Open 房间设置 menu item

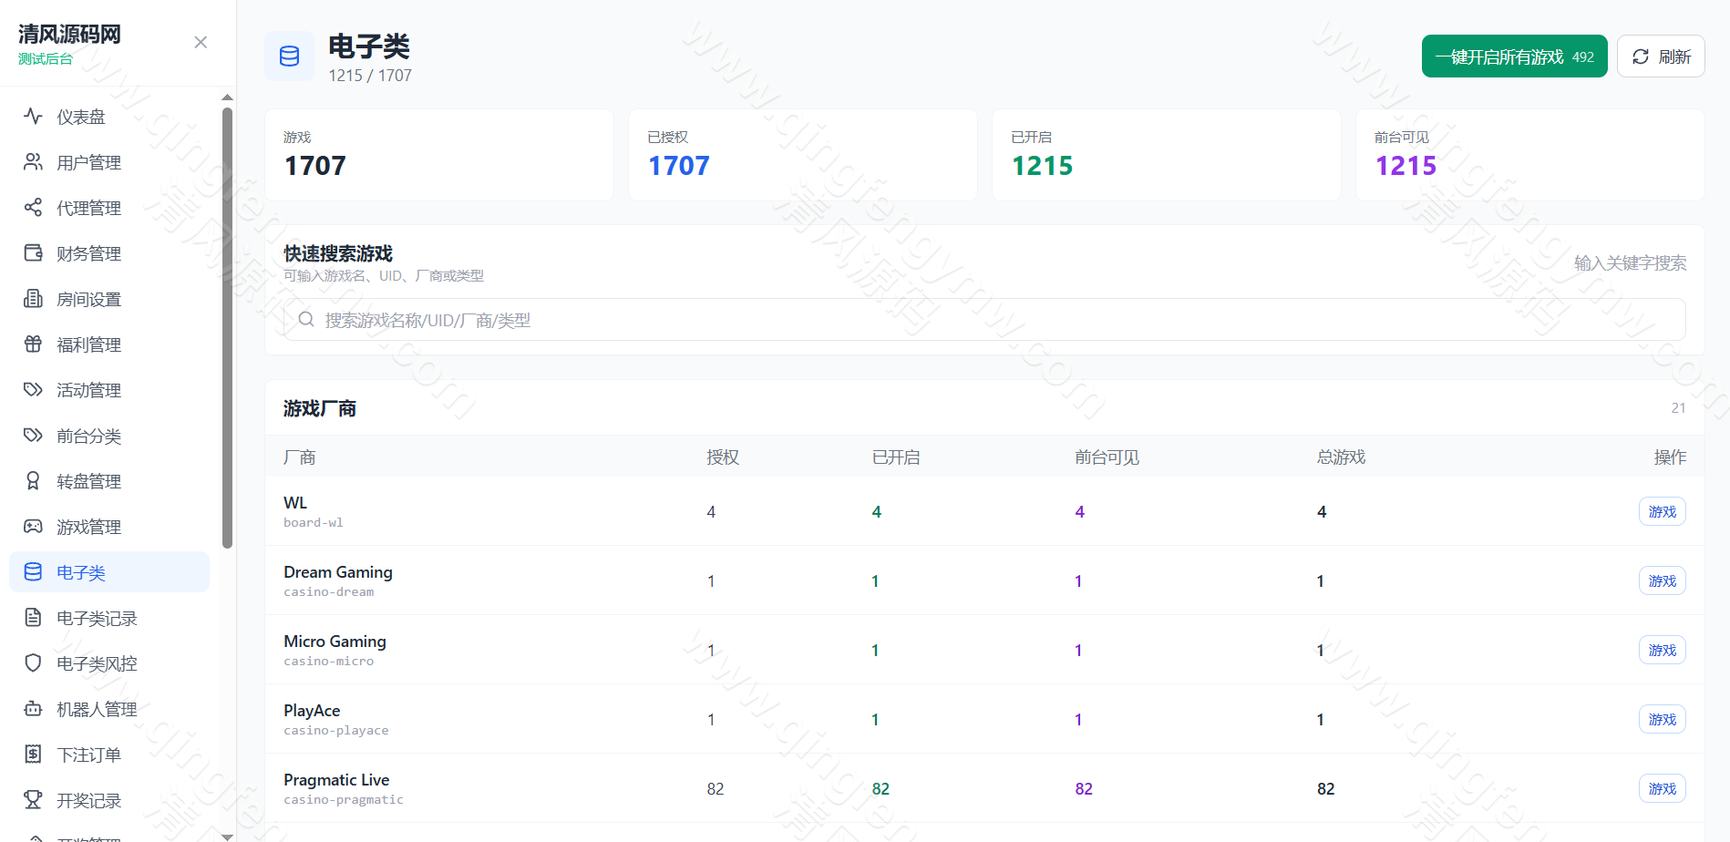(x=109, y=299)
